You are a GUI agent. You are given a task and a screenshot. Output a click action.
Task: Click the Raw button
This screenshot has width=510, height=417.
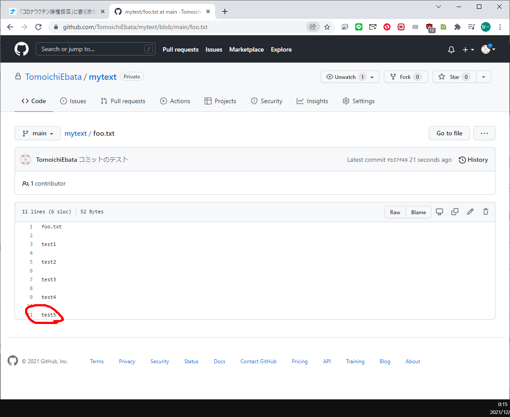tap(395, 212)
